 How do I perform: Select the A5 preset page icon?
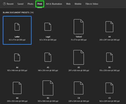tap(48, 57)
